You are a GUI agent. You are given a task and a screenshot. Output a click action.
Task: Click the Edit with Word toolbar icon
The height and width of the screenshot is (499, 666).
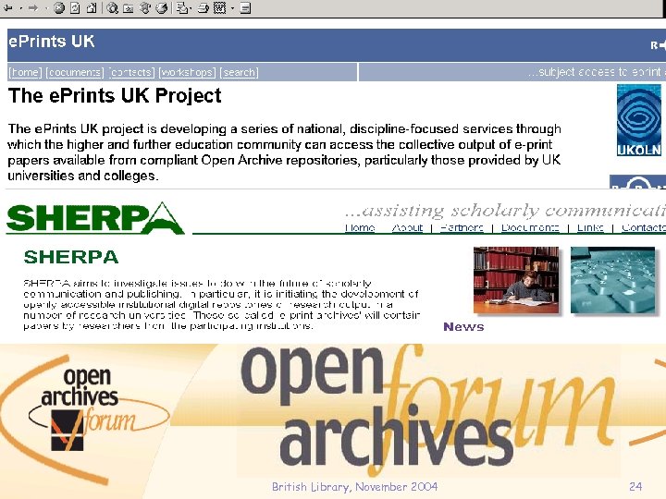coord(219,8)
